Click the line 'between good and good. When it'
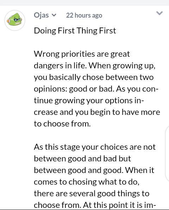The image size is (169, 210). pos(94,170)
